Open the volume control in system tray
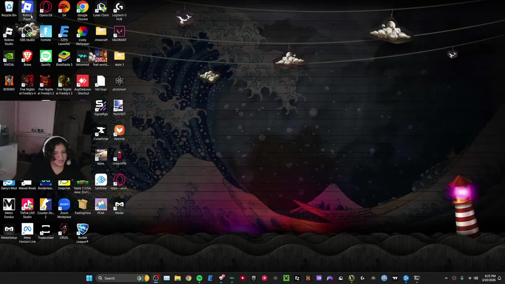Viewport: 505px width, 284px height. point(476,278)
